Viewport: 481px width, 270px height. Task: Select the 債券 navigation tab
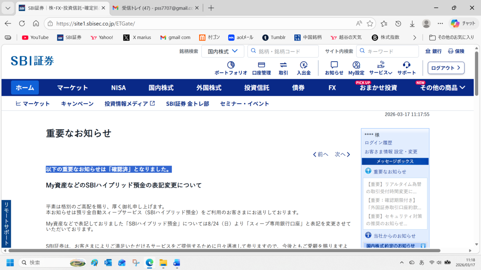298,88
